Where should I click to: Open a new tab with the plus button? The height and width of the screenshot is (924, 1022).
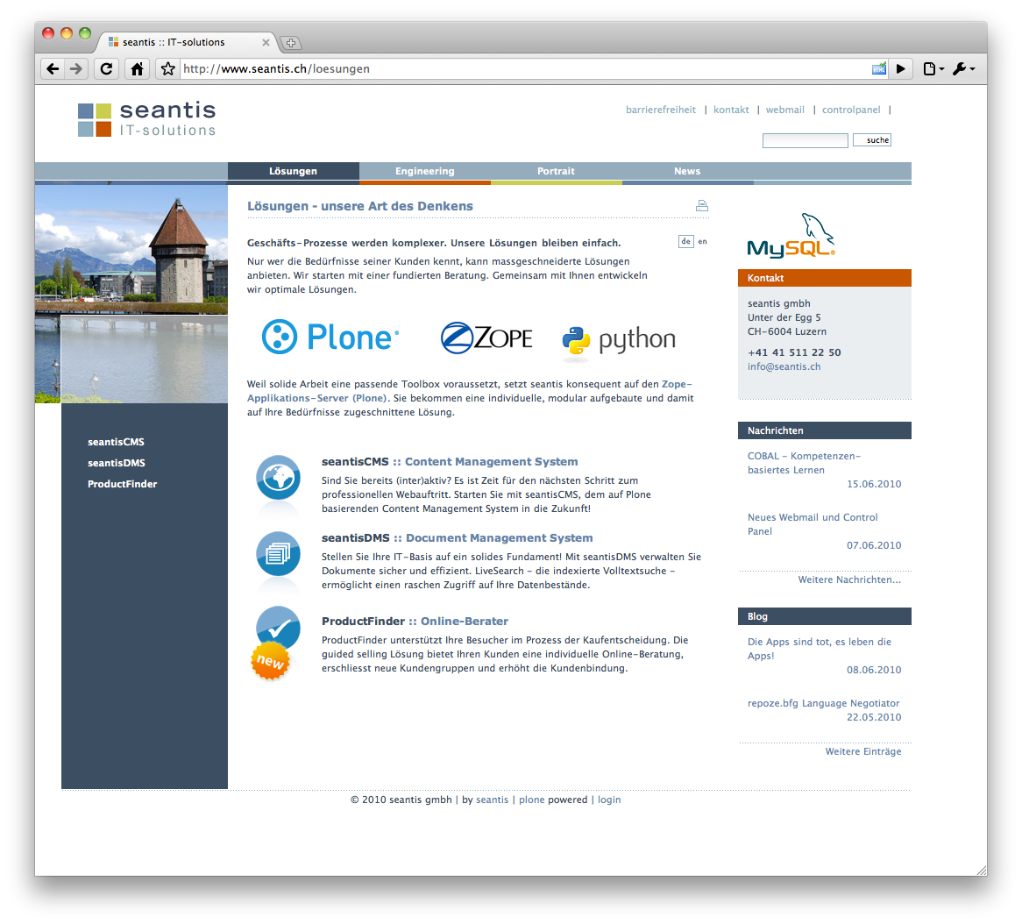coord(291,43)
